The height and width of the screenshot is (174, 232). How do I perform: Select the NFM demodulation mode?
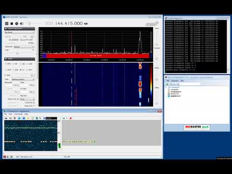8,64
